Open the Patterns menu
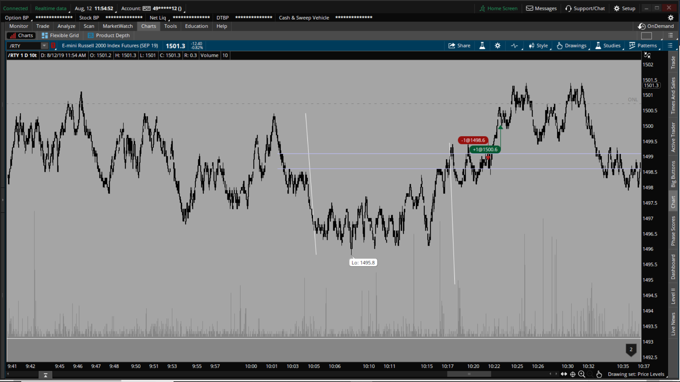Image resolution: width=680 pixels, height=382 pixels. point(643,46)
